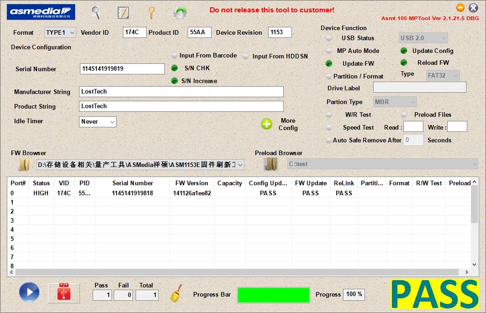Click the green refresh gear icon
The image size is (486, 313).
tap(180, 13)
